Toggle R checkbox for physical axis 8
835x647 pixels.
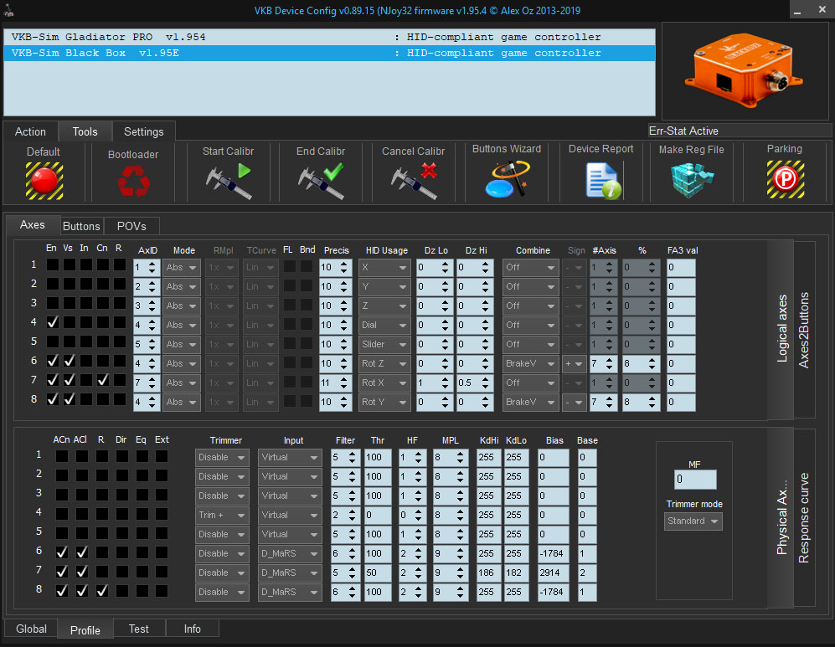click(x=101, y=591)
